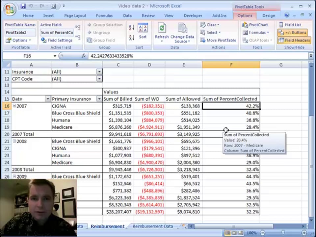Select row 20 header
This screenshot has width=316, height=237.
pos(7,134)
